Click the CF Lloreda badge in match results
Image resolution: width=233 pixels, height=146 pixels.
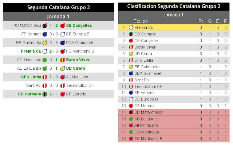pyautogui.click(x=63, y=94)
